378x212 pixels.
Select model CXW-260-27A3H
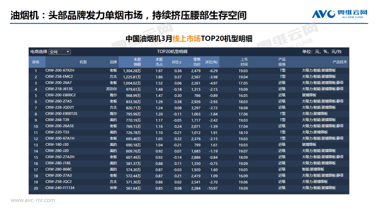click(x=60, y=157)
